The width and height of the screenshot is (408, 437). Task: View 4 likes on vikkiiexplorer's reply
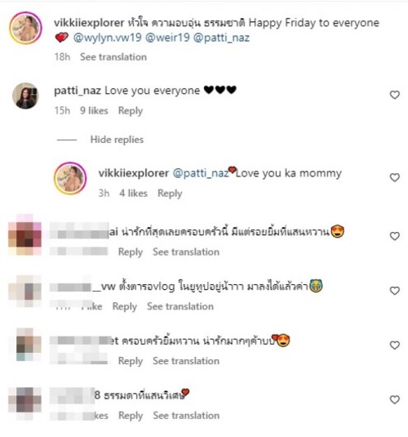(x=133, y=193)
